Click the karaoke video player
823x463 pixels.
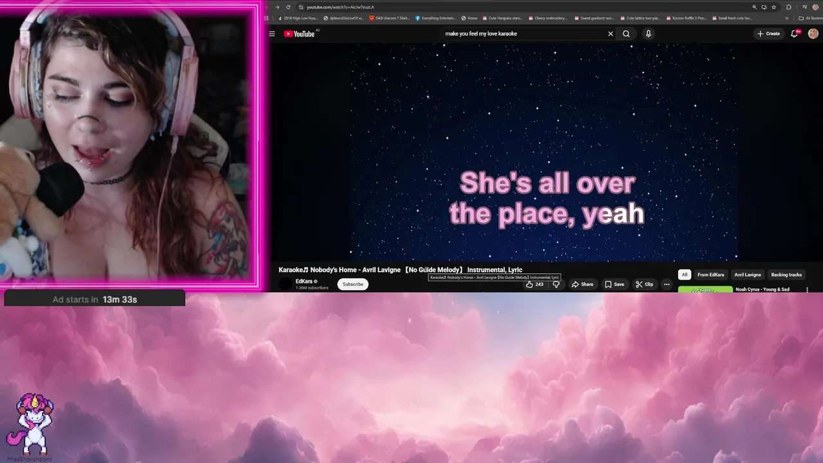pos(545,152)
